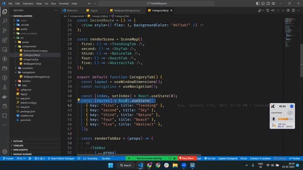Open WallpaperList.js in the explorer
303x170 pixels.
coord(32,64)
